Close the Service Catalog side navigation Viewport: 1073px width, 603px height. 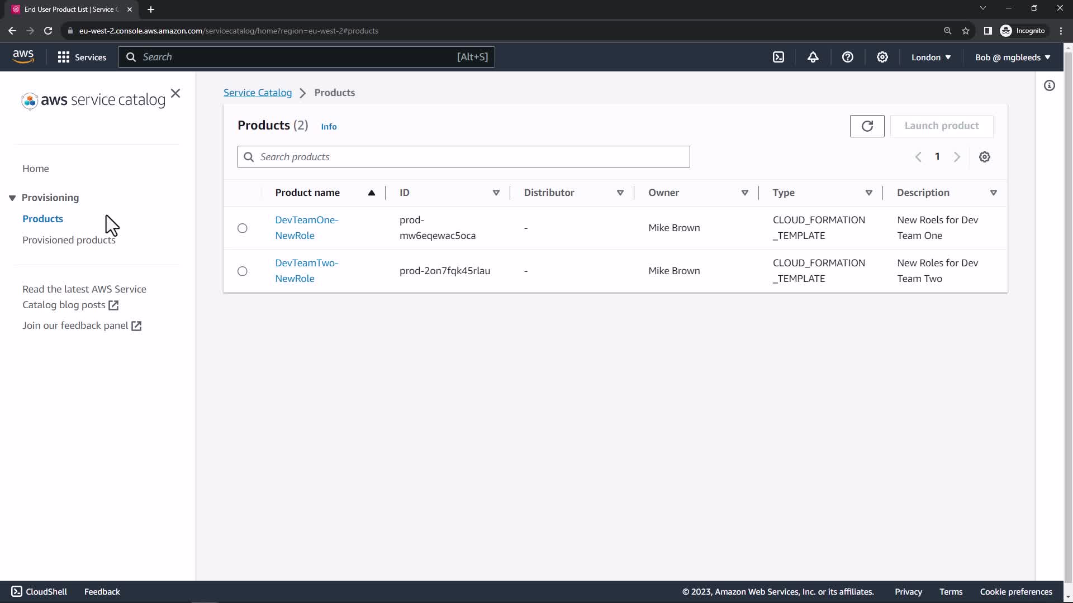point(175,94)
